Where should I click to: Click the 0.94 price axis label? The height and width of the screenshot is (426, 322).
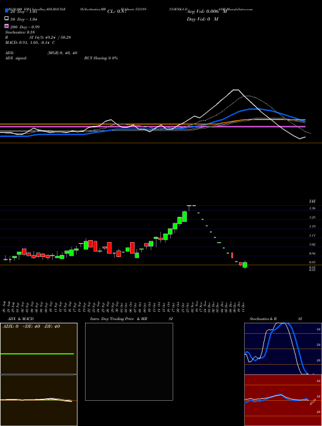[312, 254]
